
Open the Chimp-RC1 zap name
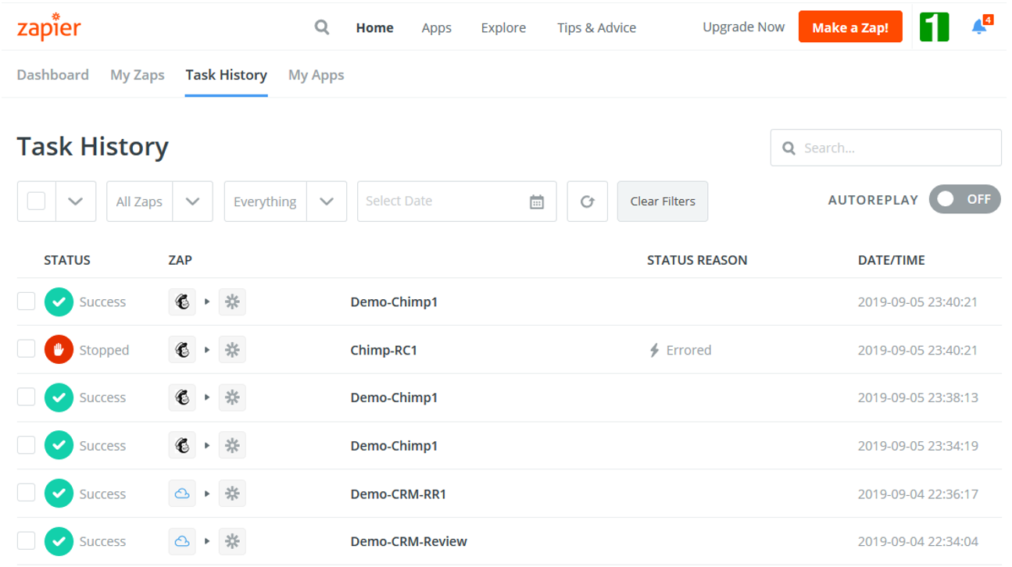[x=384, y=350]
